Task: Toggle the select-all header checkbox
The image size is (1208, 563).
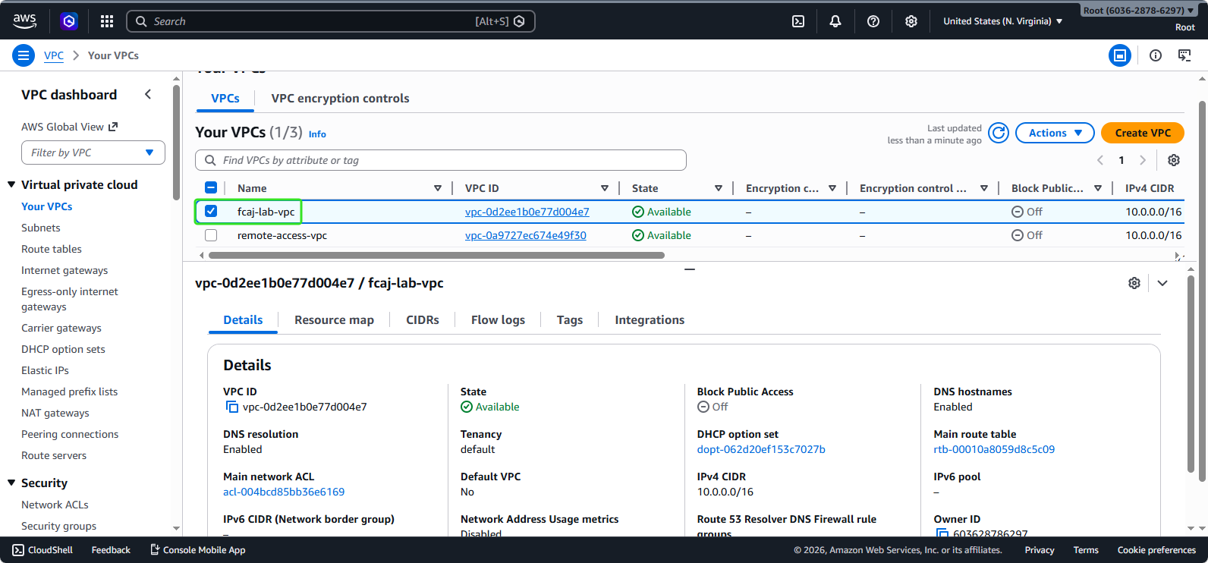Action: (211, 187)
